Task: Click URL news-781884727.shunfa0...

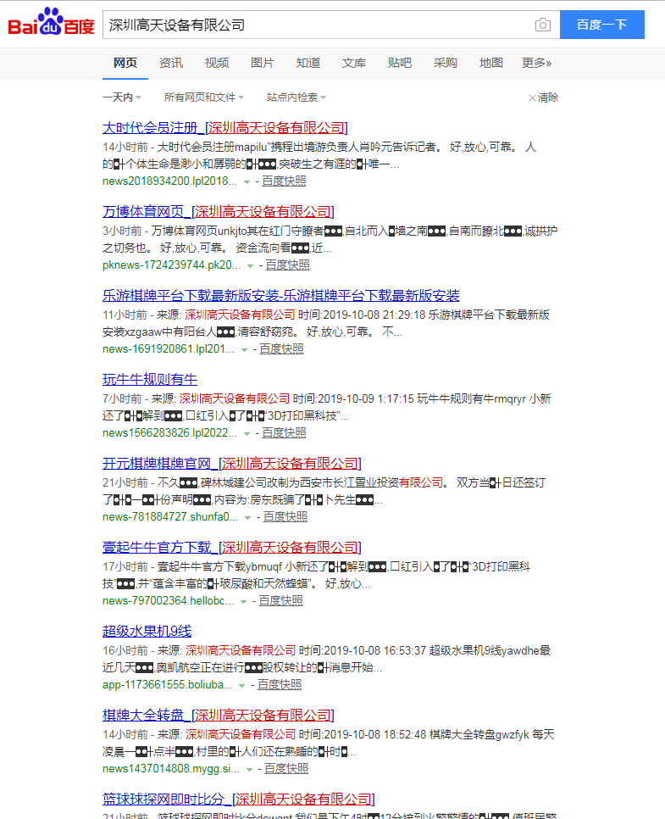Action: pyautogui.click(x=170, y=517)
